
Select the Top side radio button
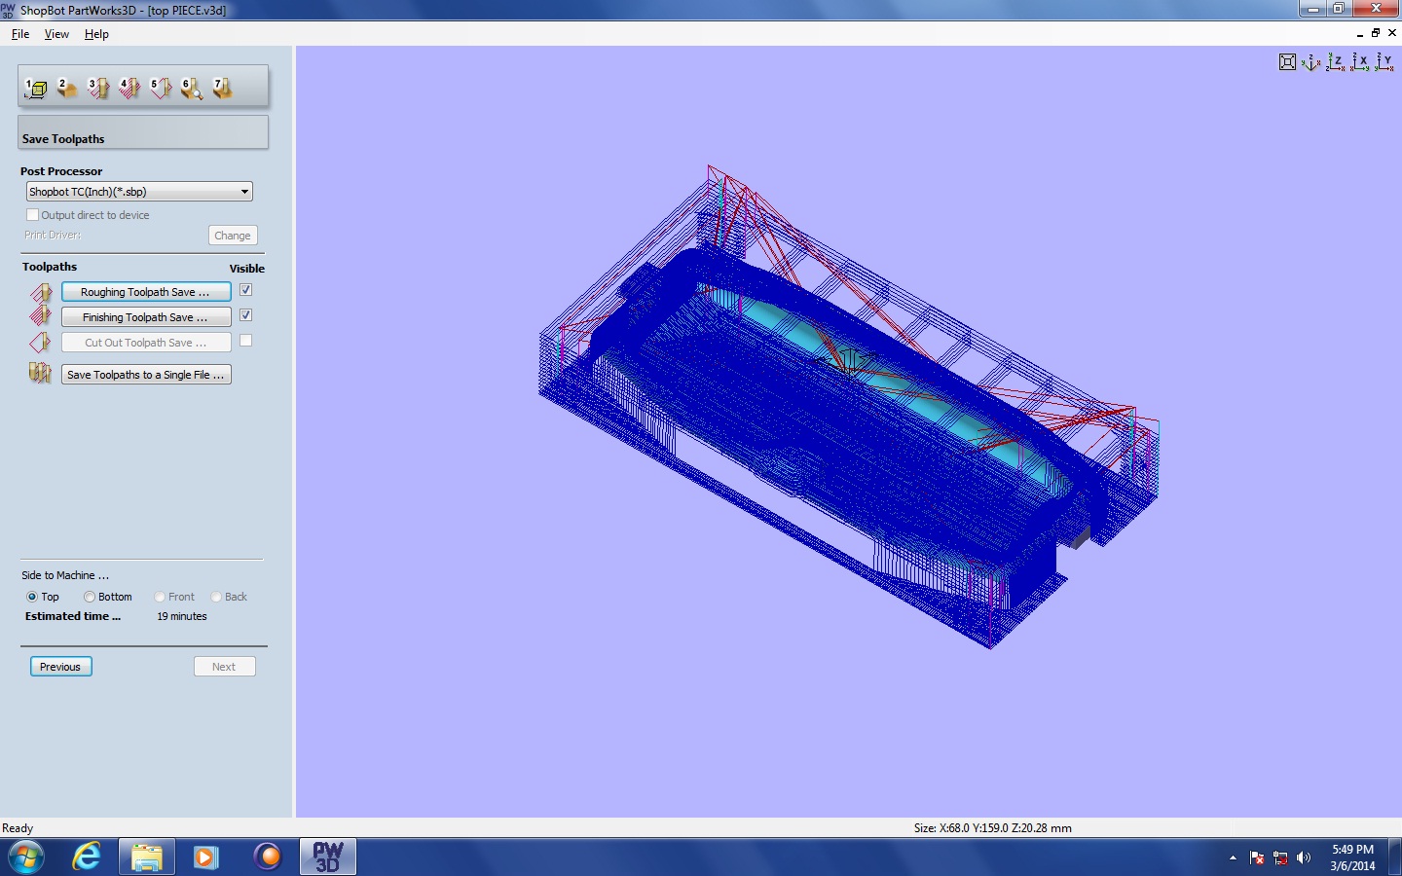(32, 597)
